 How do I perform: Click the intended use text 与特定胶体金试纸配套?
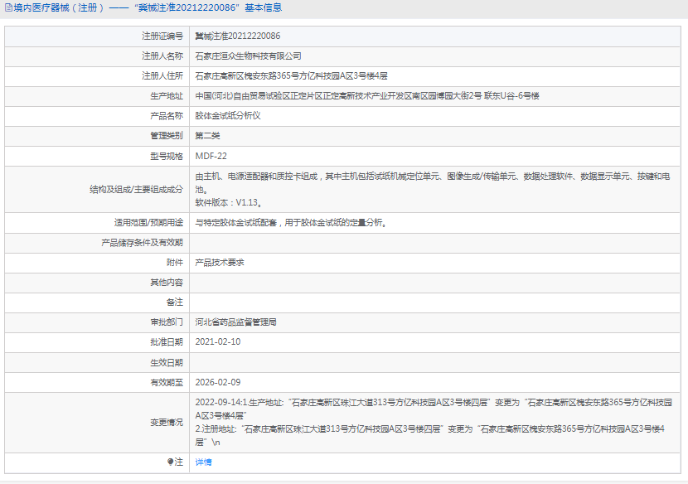tap(291, 223)
